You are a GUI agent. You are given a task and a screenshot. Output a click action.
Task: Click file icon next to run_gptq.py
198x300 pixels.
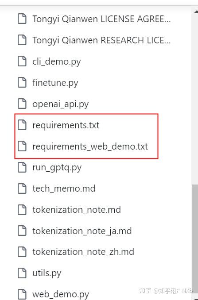click(22, 167)
